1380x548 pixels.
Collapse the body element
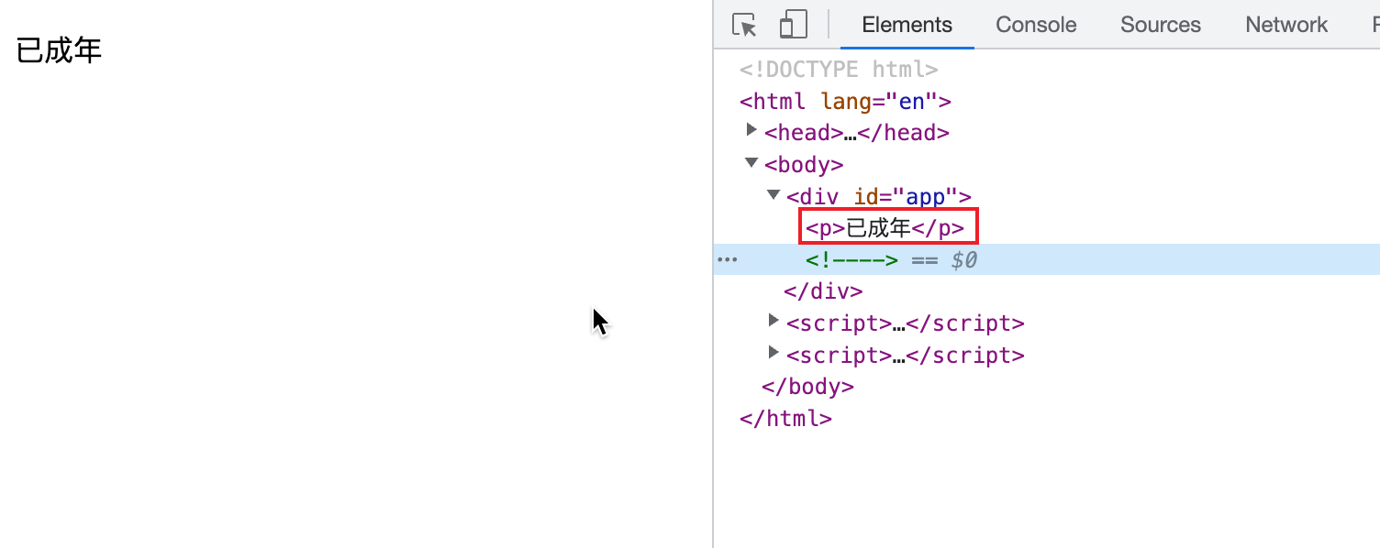tap(751, 163)
